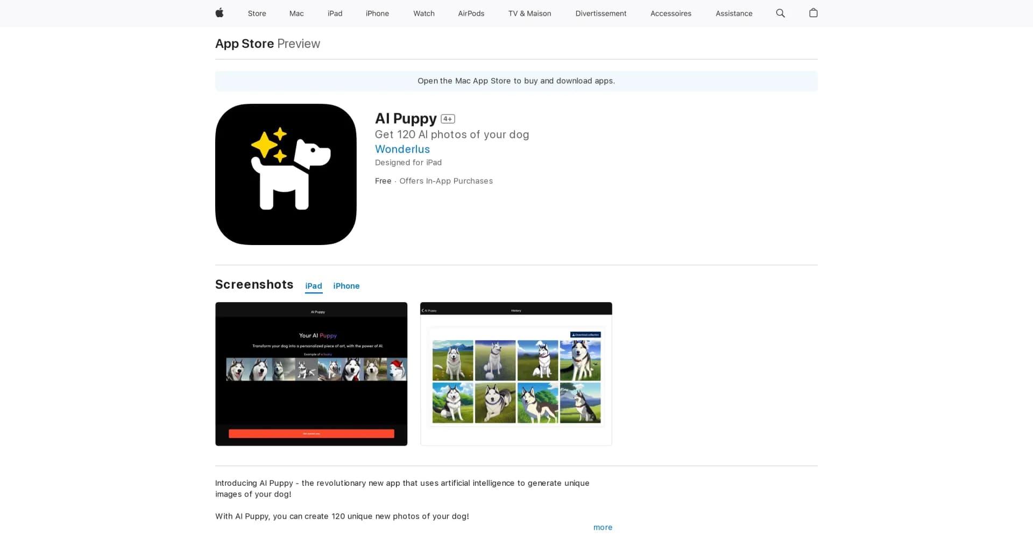Screen dimensions: 1033x538
Task: Click 'Offers In-App Purchases' text
Action: tap(446, 181)
